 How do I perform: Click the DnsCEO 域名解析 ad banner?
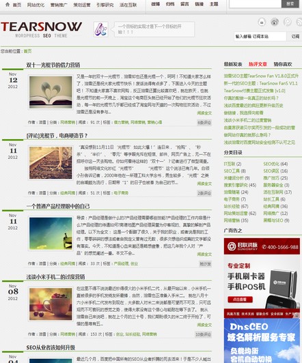point(262,340)
